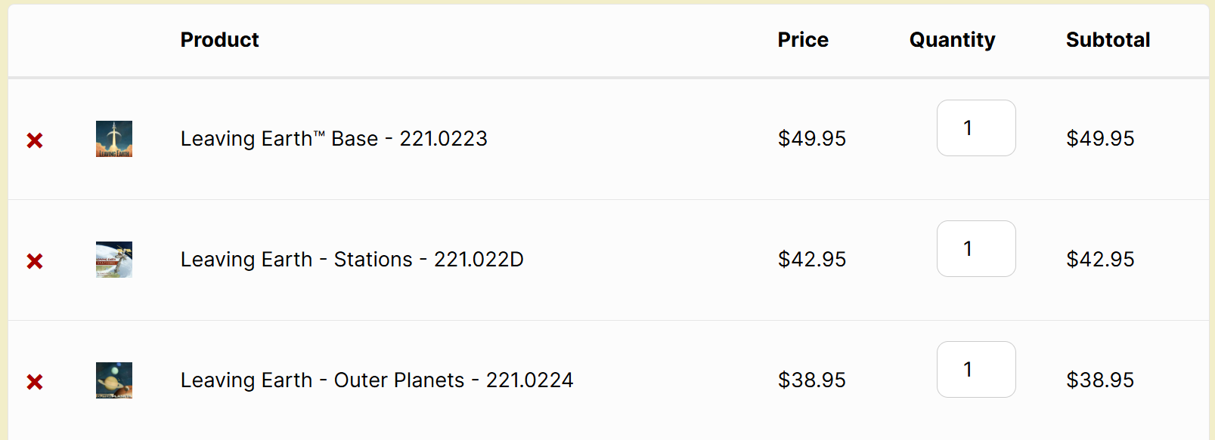Open Leaving Earth - Outer Planets link

(x=377, y=380)
